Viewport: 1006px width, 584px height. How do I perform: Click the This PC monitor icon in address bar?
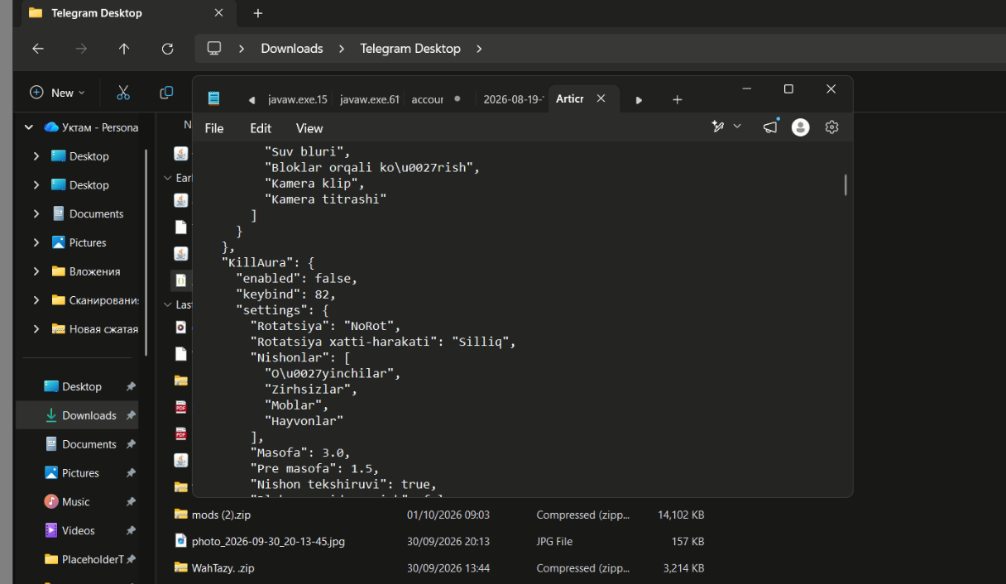click(x=214, y=48)
